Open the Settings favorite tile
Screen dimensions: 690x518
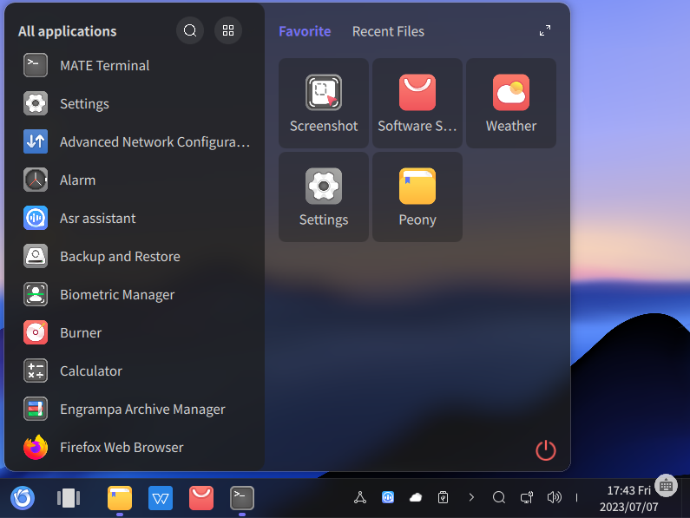coord(324,197)
